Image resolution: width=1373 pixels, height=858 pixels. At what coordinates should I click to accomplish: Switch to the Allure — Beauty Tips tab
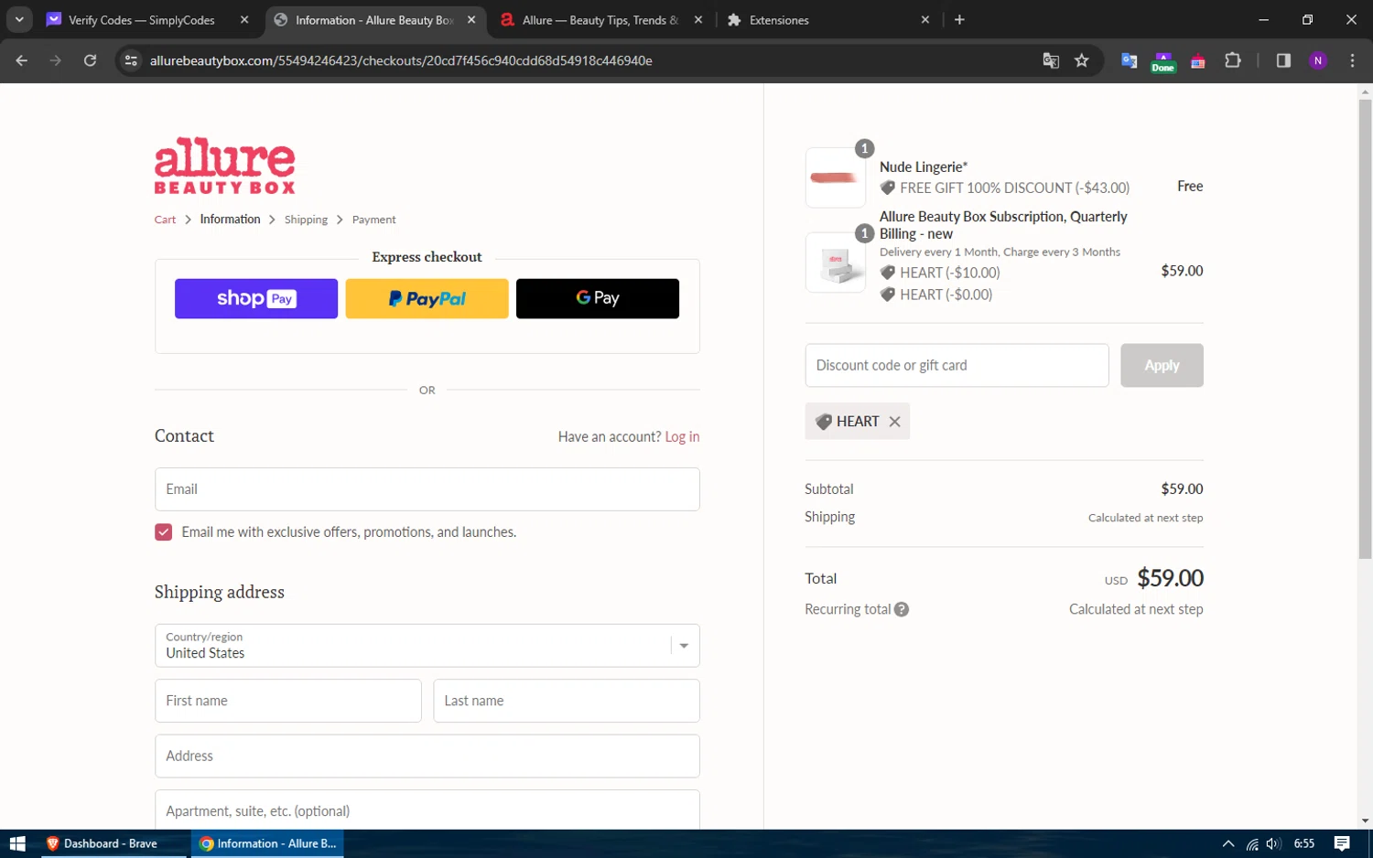600,20
